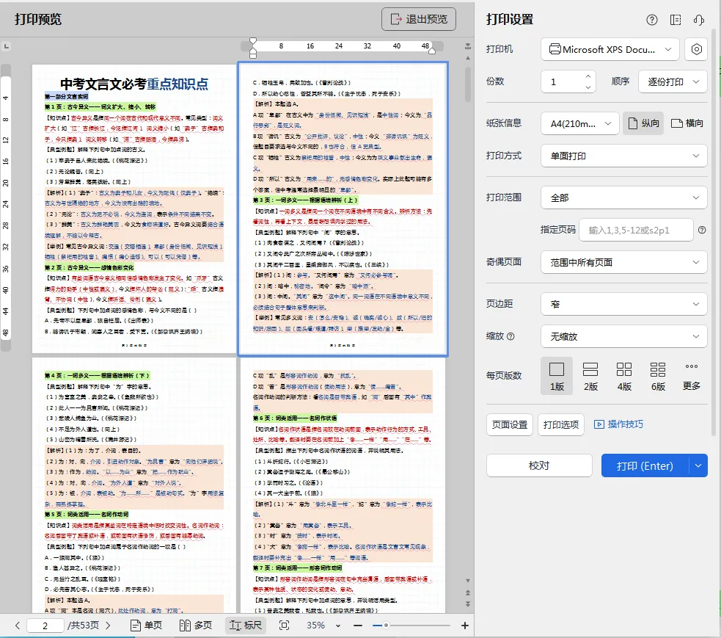721x638 pixels.
Task: Open the print settings help icon
Action: click(651, 20)
